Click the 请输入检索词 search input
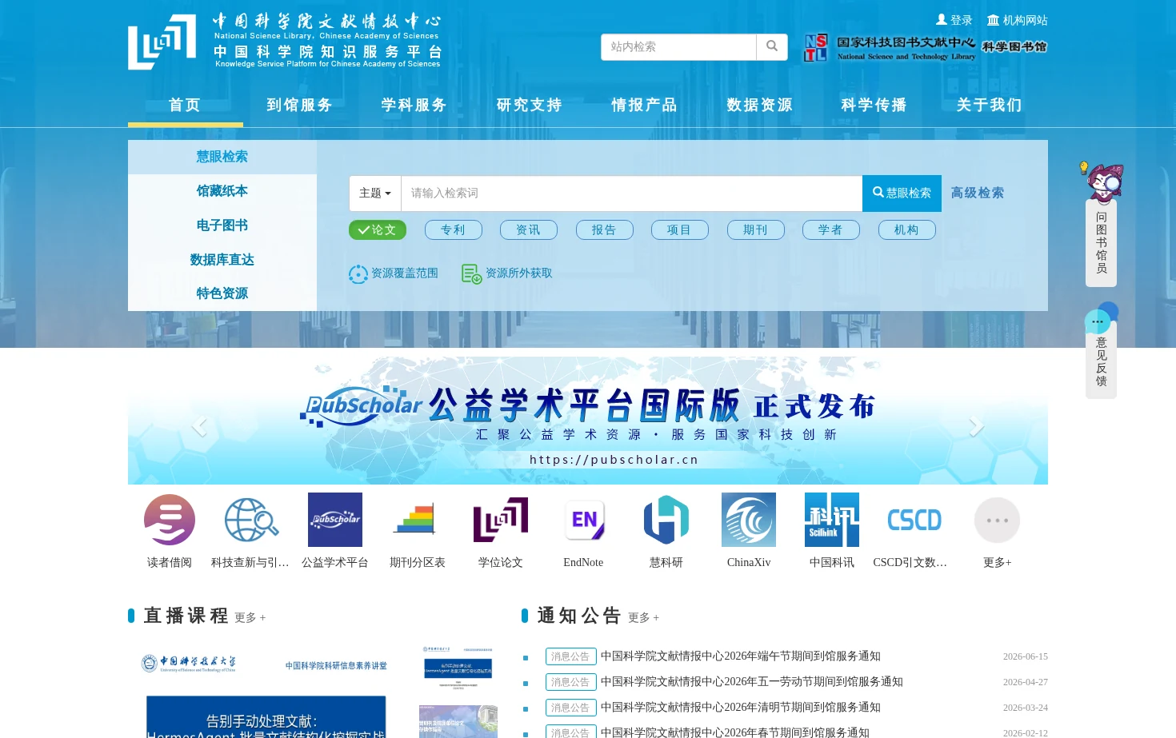 (x=632, y=193)
